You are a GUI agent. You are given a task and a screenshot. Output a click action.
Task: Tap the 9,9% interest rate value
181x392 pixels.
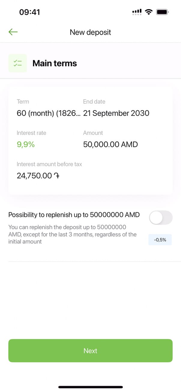click(26, 144)
